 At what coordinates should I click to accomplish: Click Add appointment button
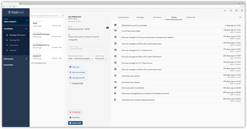pos(77,78)
